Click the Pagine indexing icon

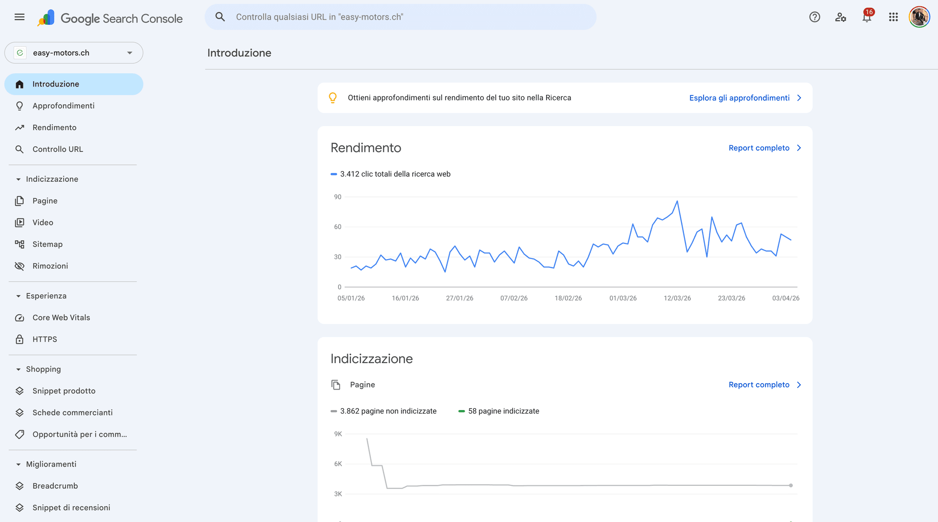coord(20,200)
